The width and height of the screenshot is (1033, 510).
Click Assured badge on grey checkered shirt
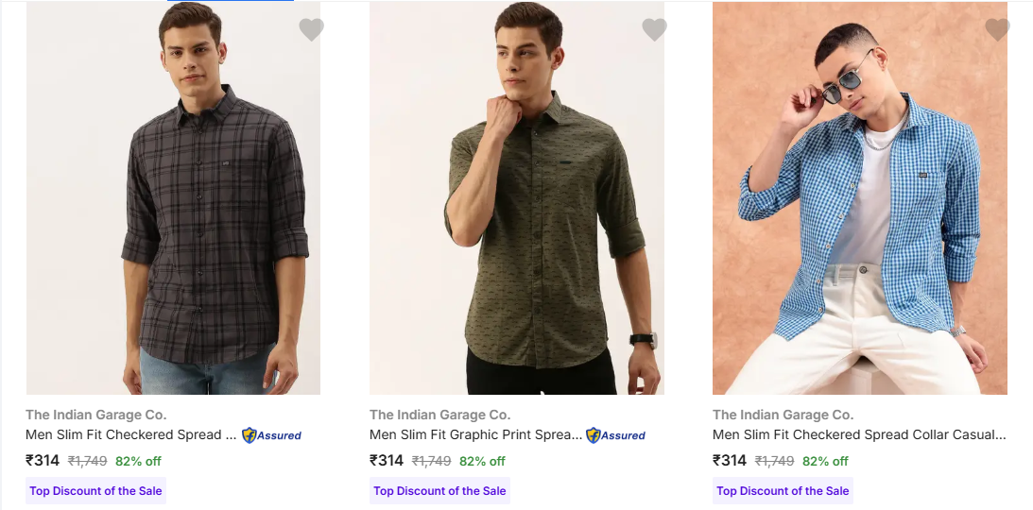tap(272, 435)
